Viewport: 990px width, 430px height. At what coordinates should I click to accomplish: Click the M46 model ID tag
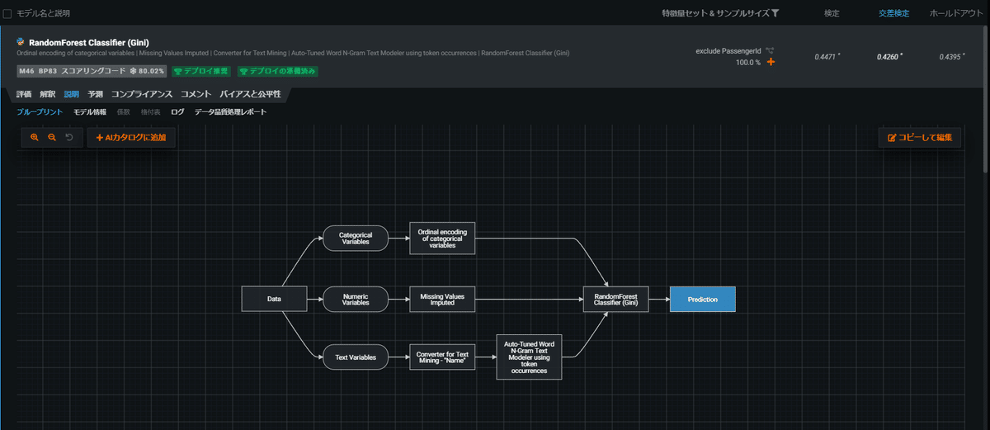[x=26, y=71]
